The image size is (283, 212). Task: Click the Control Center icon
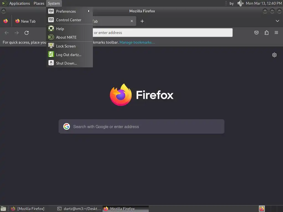pos(51,20)
